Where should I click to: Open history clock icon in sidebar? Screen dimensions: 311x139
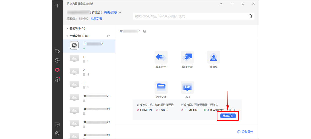pos(57,60)
